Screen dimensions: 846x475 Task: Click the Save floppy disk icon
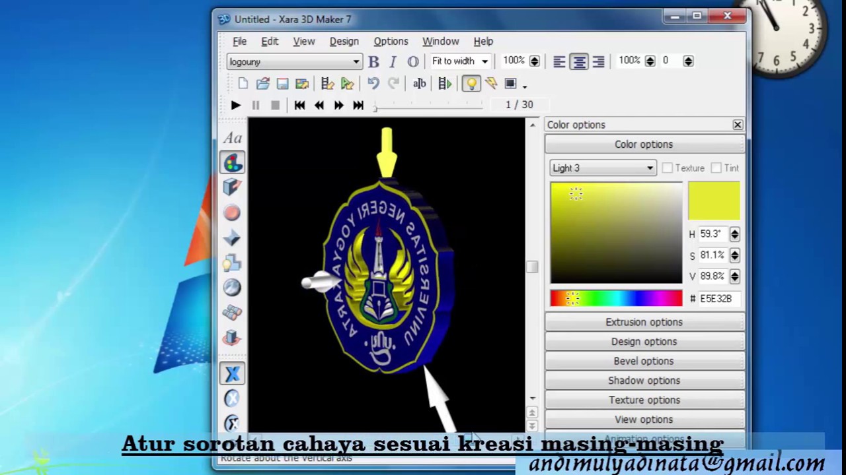coord(282,84)
